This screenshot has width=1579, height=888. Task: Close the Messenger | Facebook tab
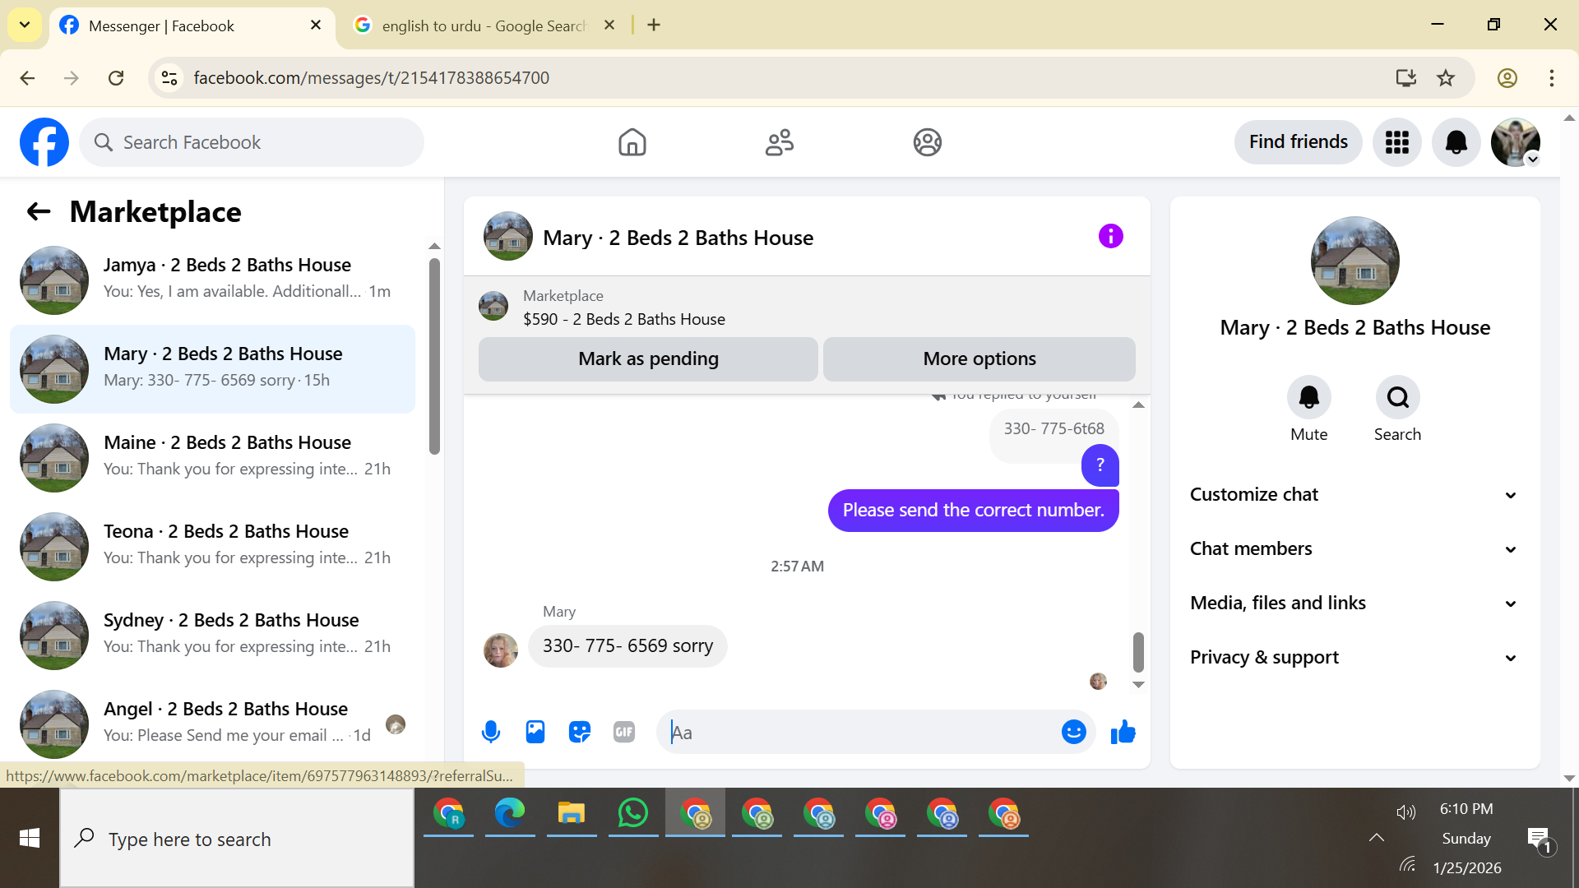[x=316, y=25]
